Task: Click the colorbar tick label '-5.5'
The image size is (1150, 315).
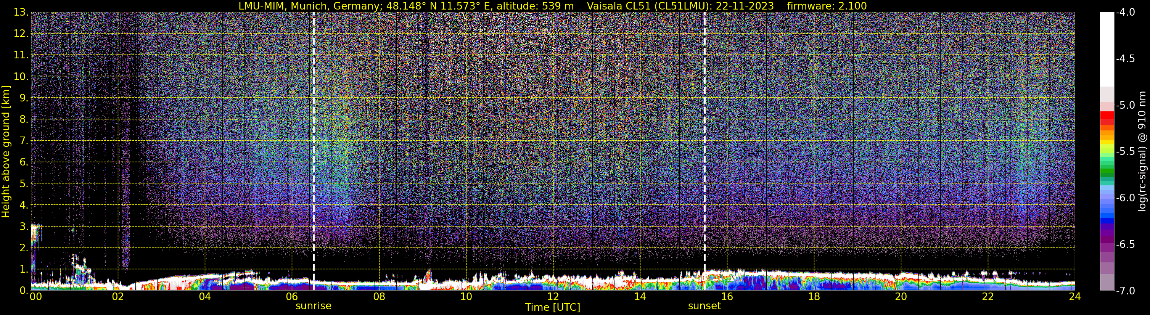Action: click(1126, 152)
